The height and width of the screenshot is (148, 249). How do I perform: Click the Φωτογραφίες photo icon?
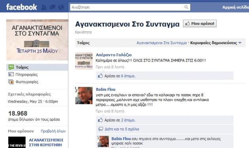pos(11,82)
